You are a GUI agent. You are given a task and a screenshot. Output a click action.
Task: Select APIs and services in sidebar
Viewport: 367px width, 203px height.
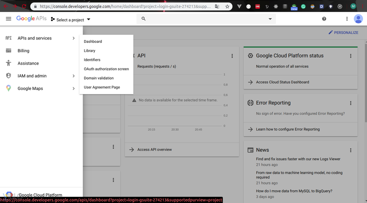pos(34,38)
